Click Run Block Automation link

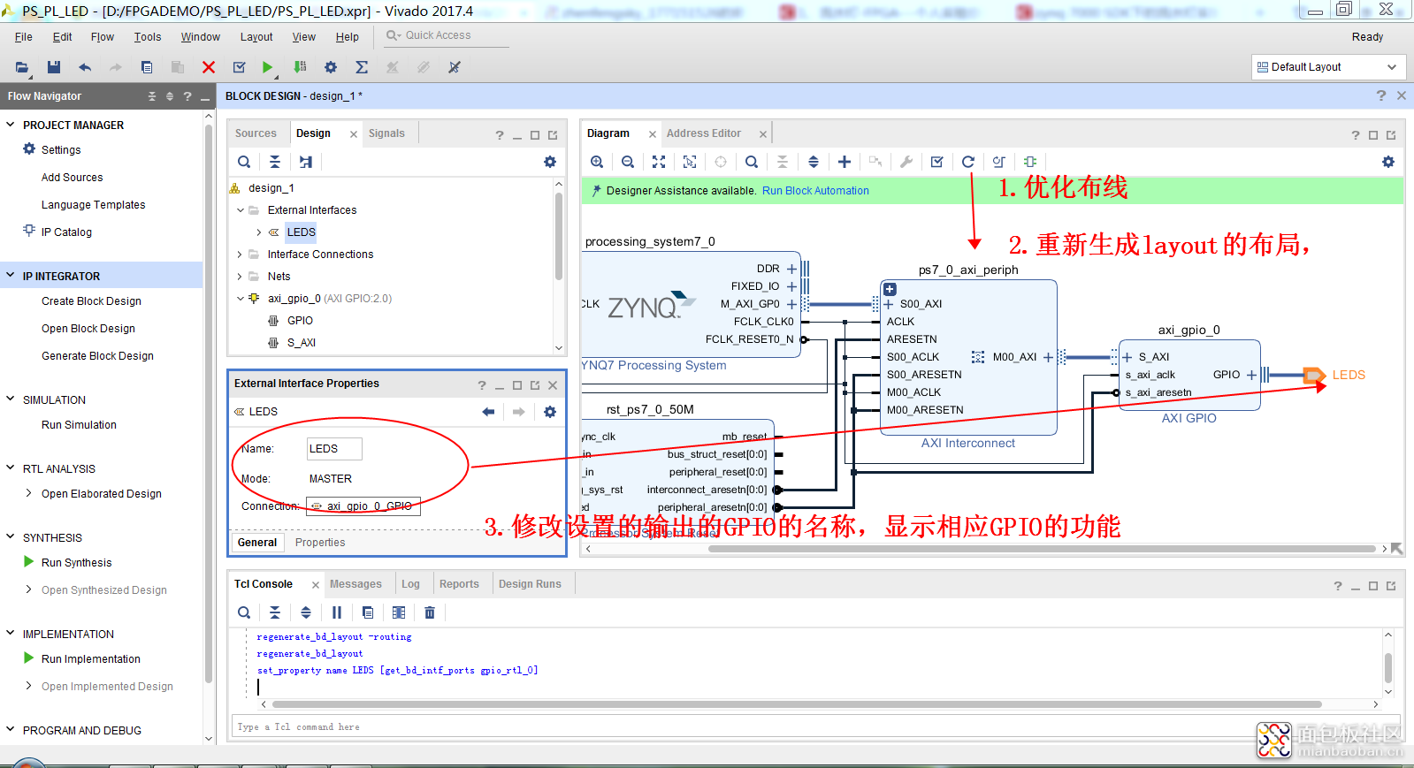(815, 191)
